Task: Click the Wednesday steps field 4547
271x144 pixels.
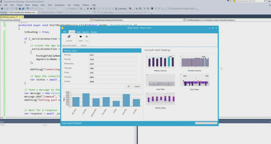Action: pos(112,64)
